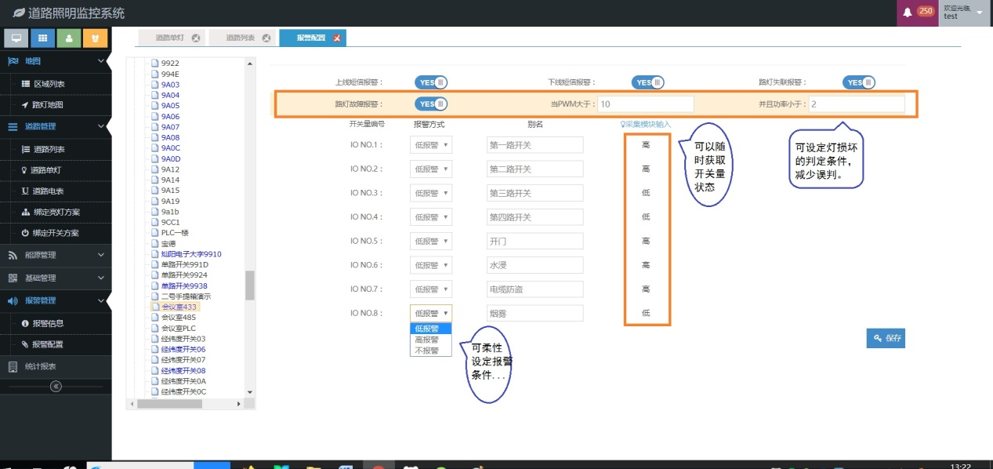This screenshot has height=469, width=993.
Task: Click the 采集模块输入 link
Action: [646, 124]
